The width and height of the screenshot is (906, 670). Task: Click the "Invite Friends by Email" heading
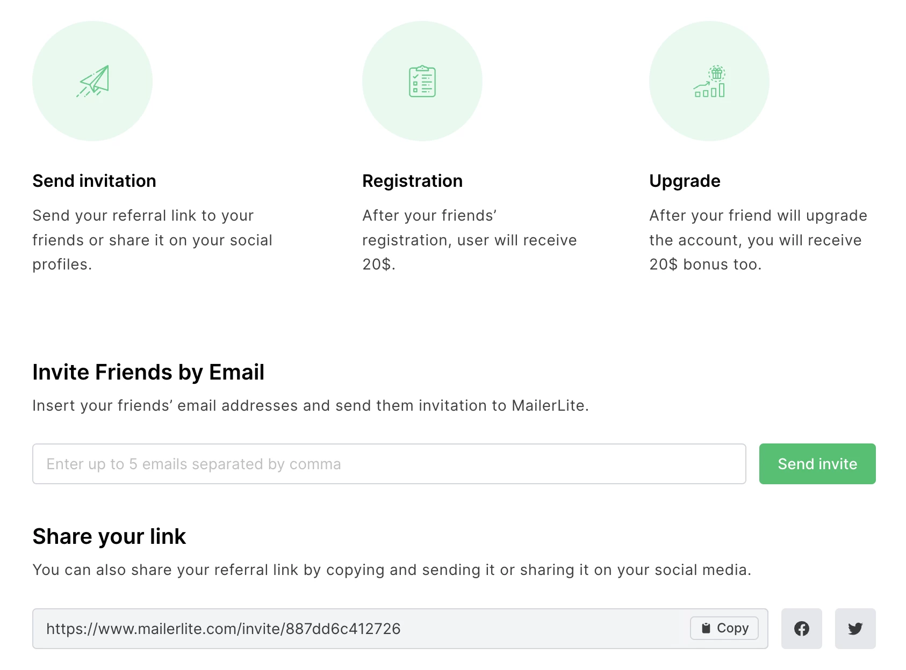tap(148, 372)
